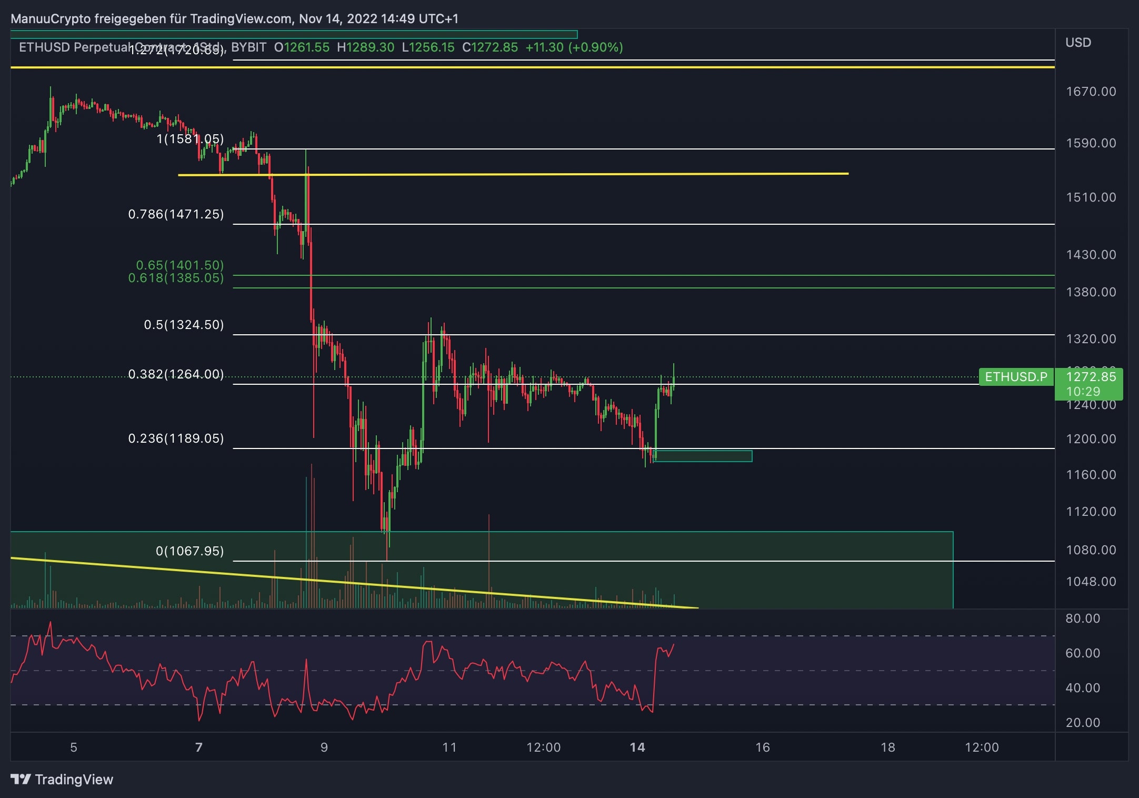The width and height of the screenshot is (1139, 798).
Task: Click date 7 on time axis
Action: (199, 747)
